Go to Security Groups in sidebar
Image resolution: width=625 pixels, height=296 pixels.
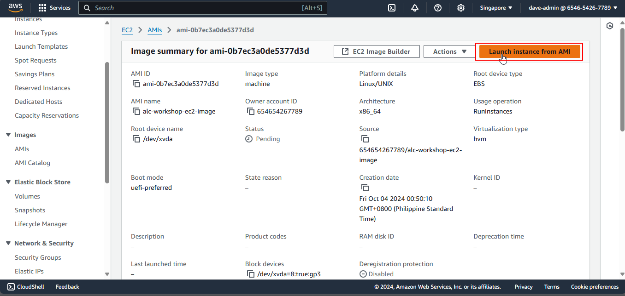click(x=38, y=257)
